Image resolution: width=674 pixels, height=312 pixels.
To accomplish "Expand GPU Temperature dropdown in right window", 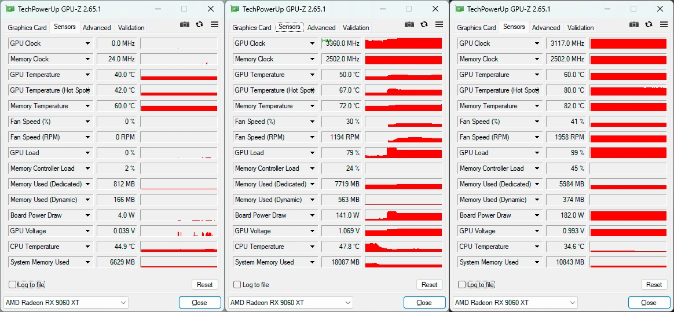I will (x=537, y=75).
